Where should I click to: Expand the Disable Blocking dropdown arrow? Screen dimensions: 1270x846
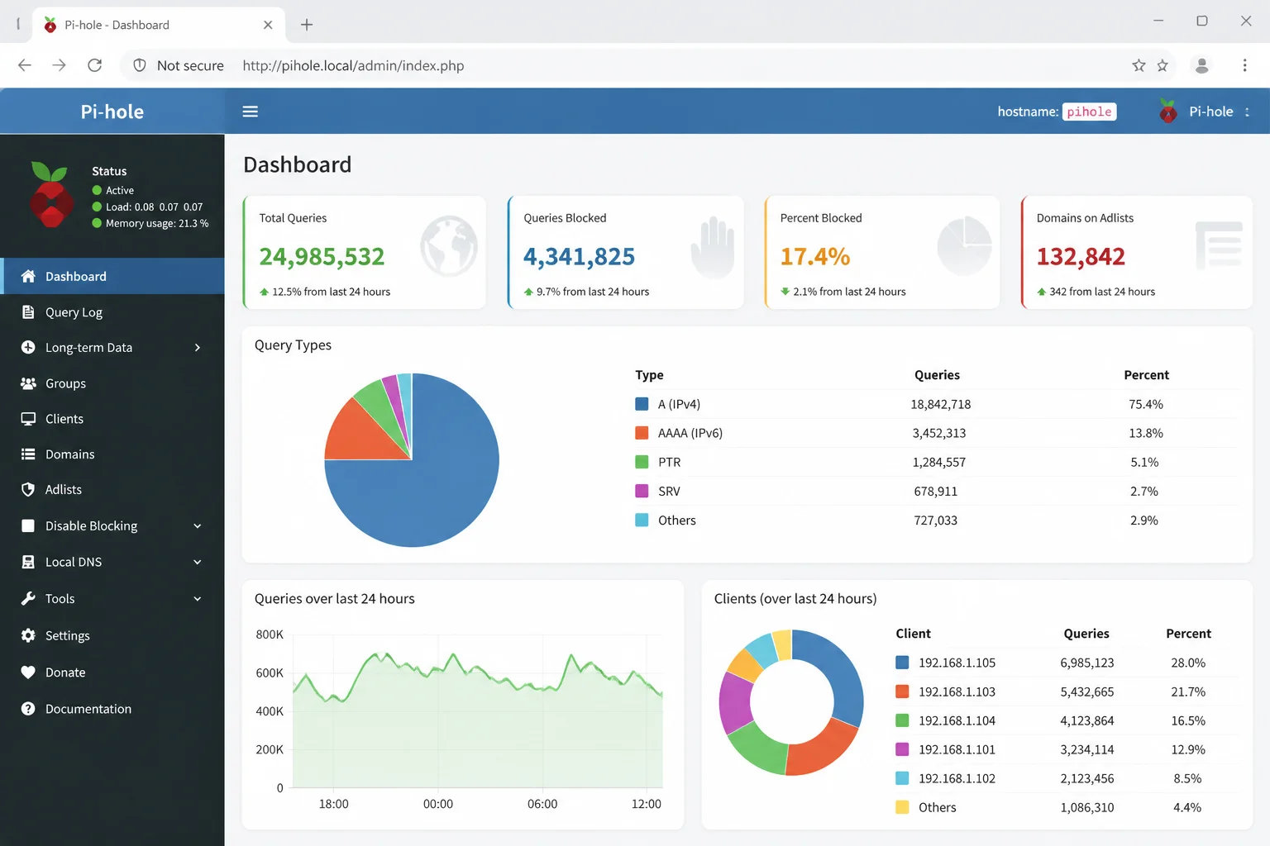click(x=198, y=526)
